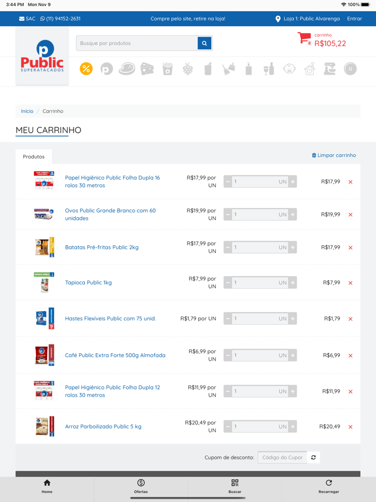The image size is (376, 502).
Task: Click the Arroz Parboilizado product thumbnail
Action: (45, 426)
